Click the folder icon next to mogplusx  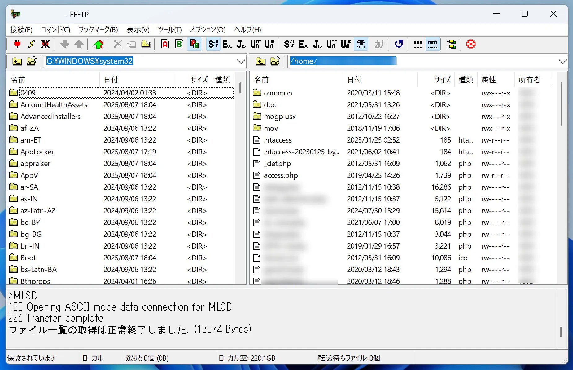pos(257,116)
